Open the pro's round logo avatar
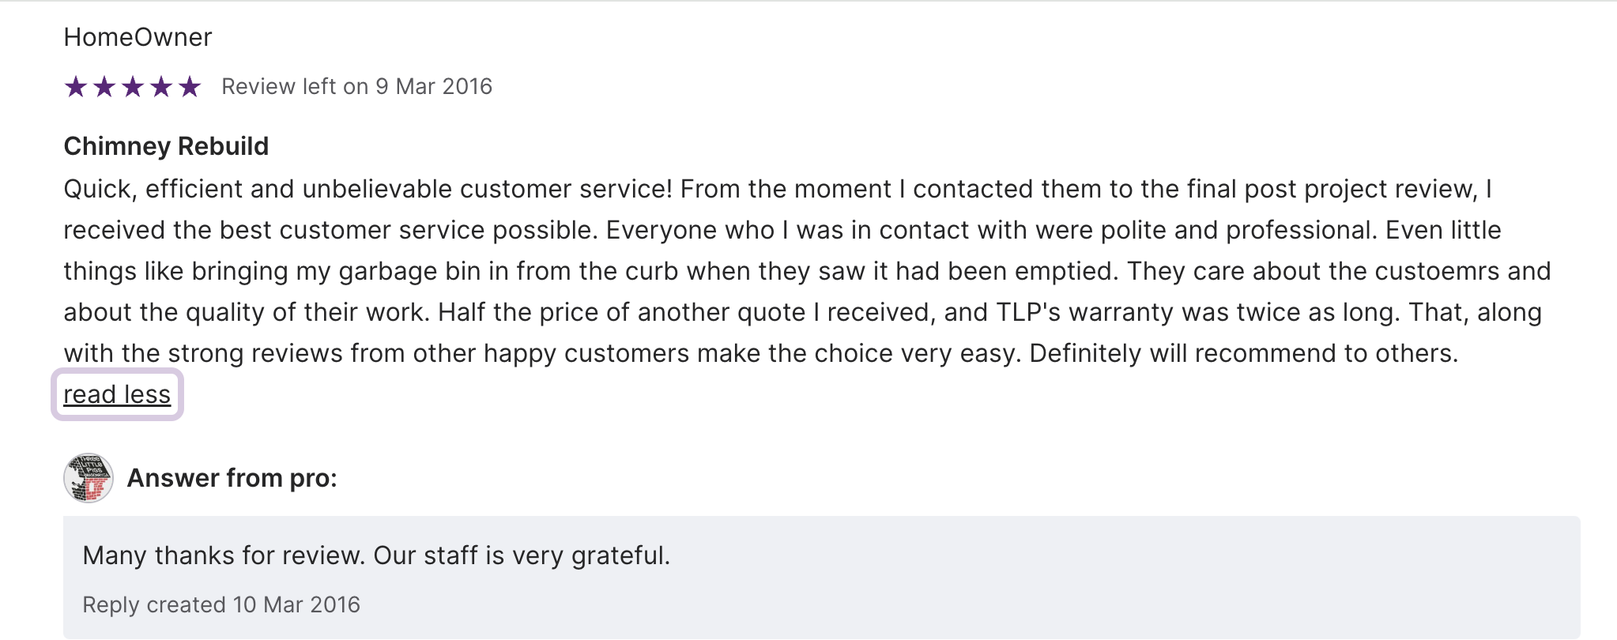The image size is (1617, 640). (89, 478)
